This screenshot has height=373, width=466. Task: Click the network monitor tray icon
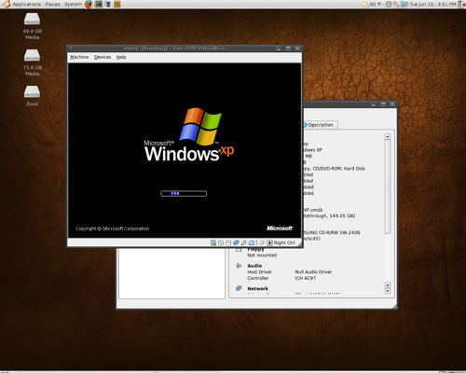pos(404,4)
